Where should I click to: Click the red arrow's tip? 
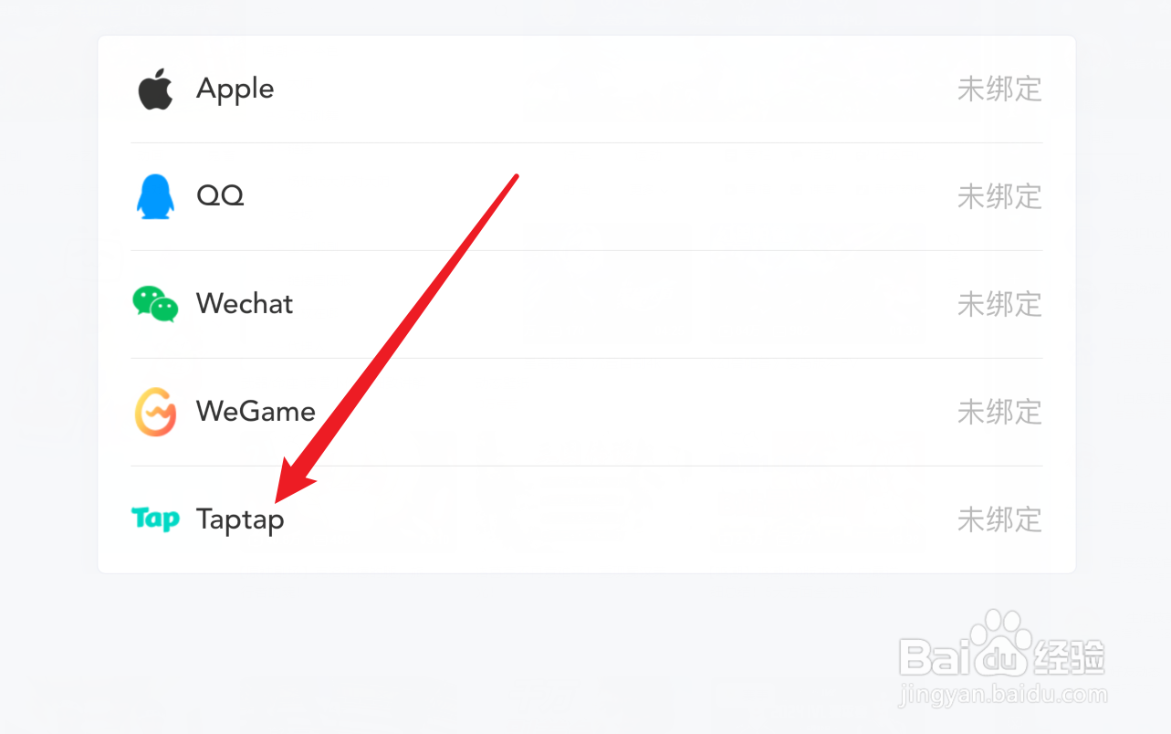coord(278,500)
